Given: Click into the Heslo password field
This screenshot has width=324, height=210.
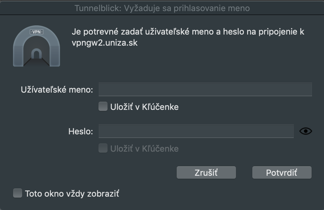Looking at the screenshot, I should pos(196,131).
